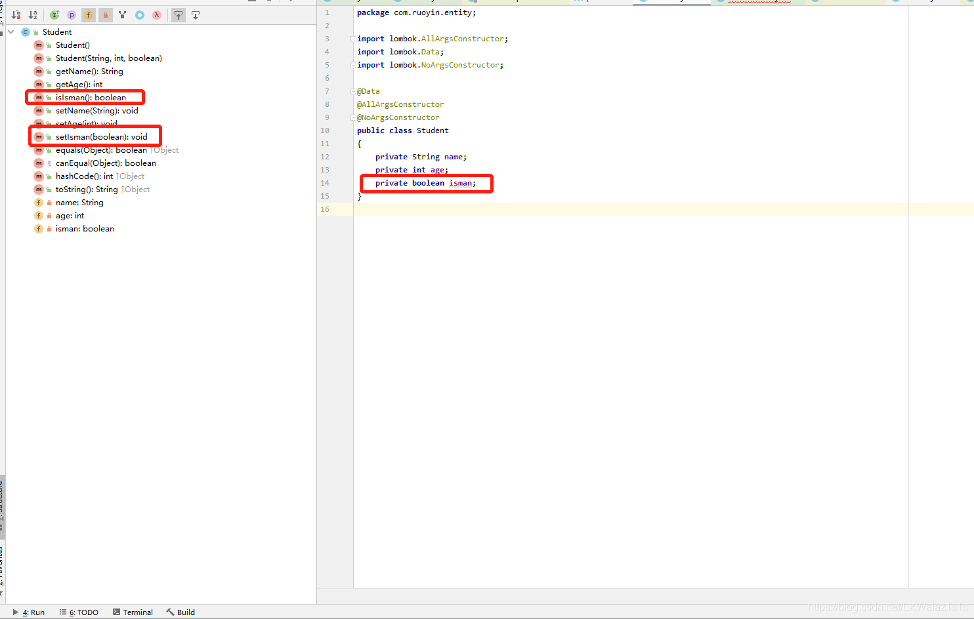Collapse annotations fold marker at @Data line
Screen dimensions: 974x619
353,91
